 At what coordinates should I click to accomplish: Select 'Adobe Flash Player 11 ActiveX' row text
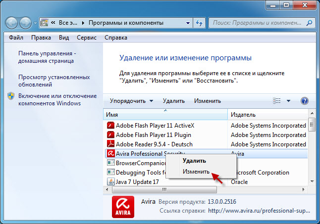[155, 126]
